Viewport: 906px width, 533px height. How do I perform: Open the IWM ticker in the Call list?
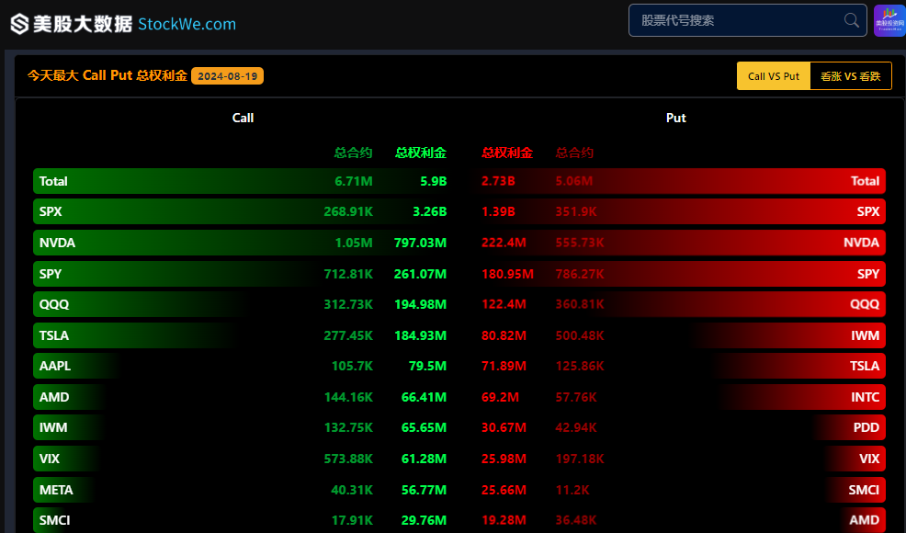point(53,428)
